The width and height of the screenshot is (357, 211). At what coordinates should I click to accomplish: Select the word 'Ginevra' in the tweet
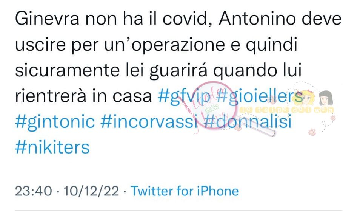point(47,19)
